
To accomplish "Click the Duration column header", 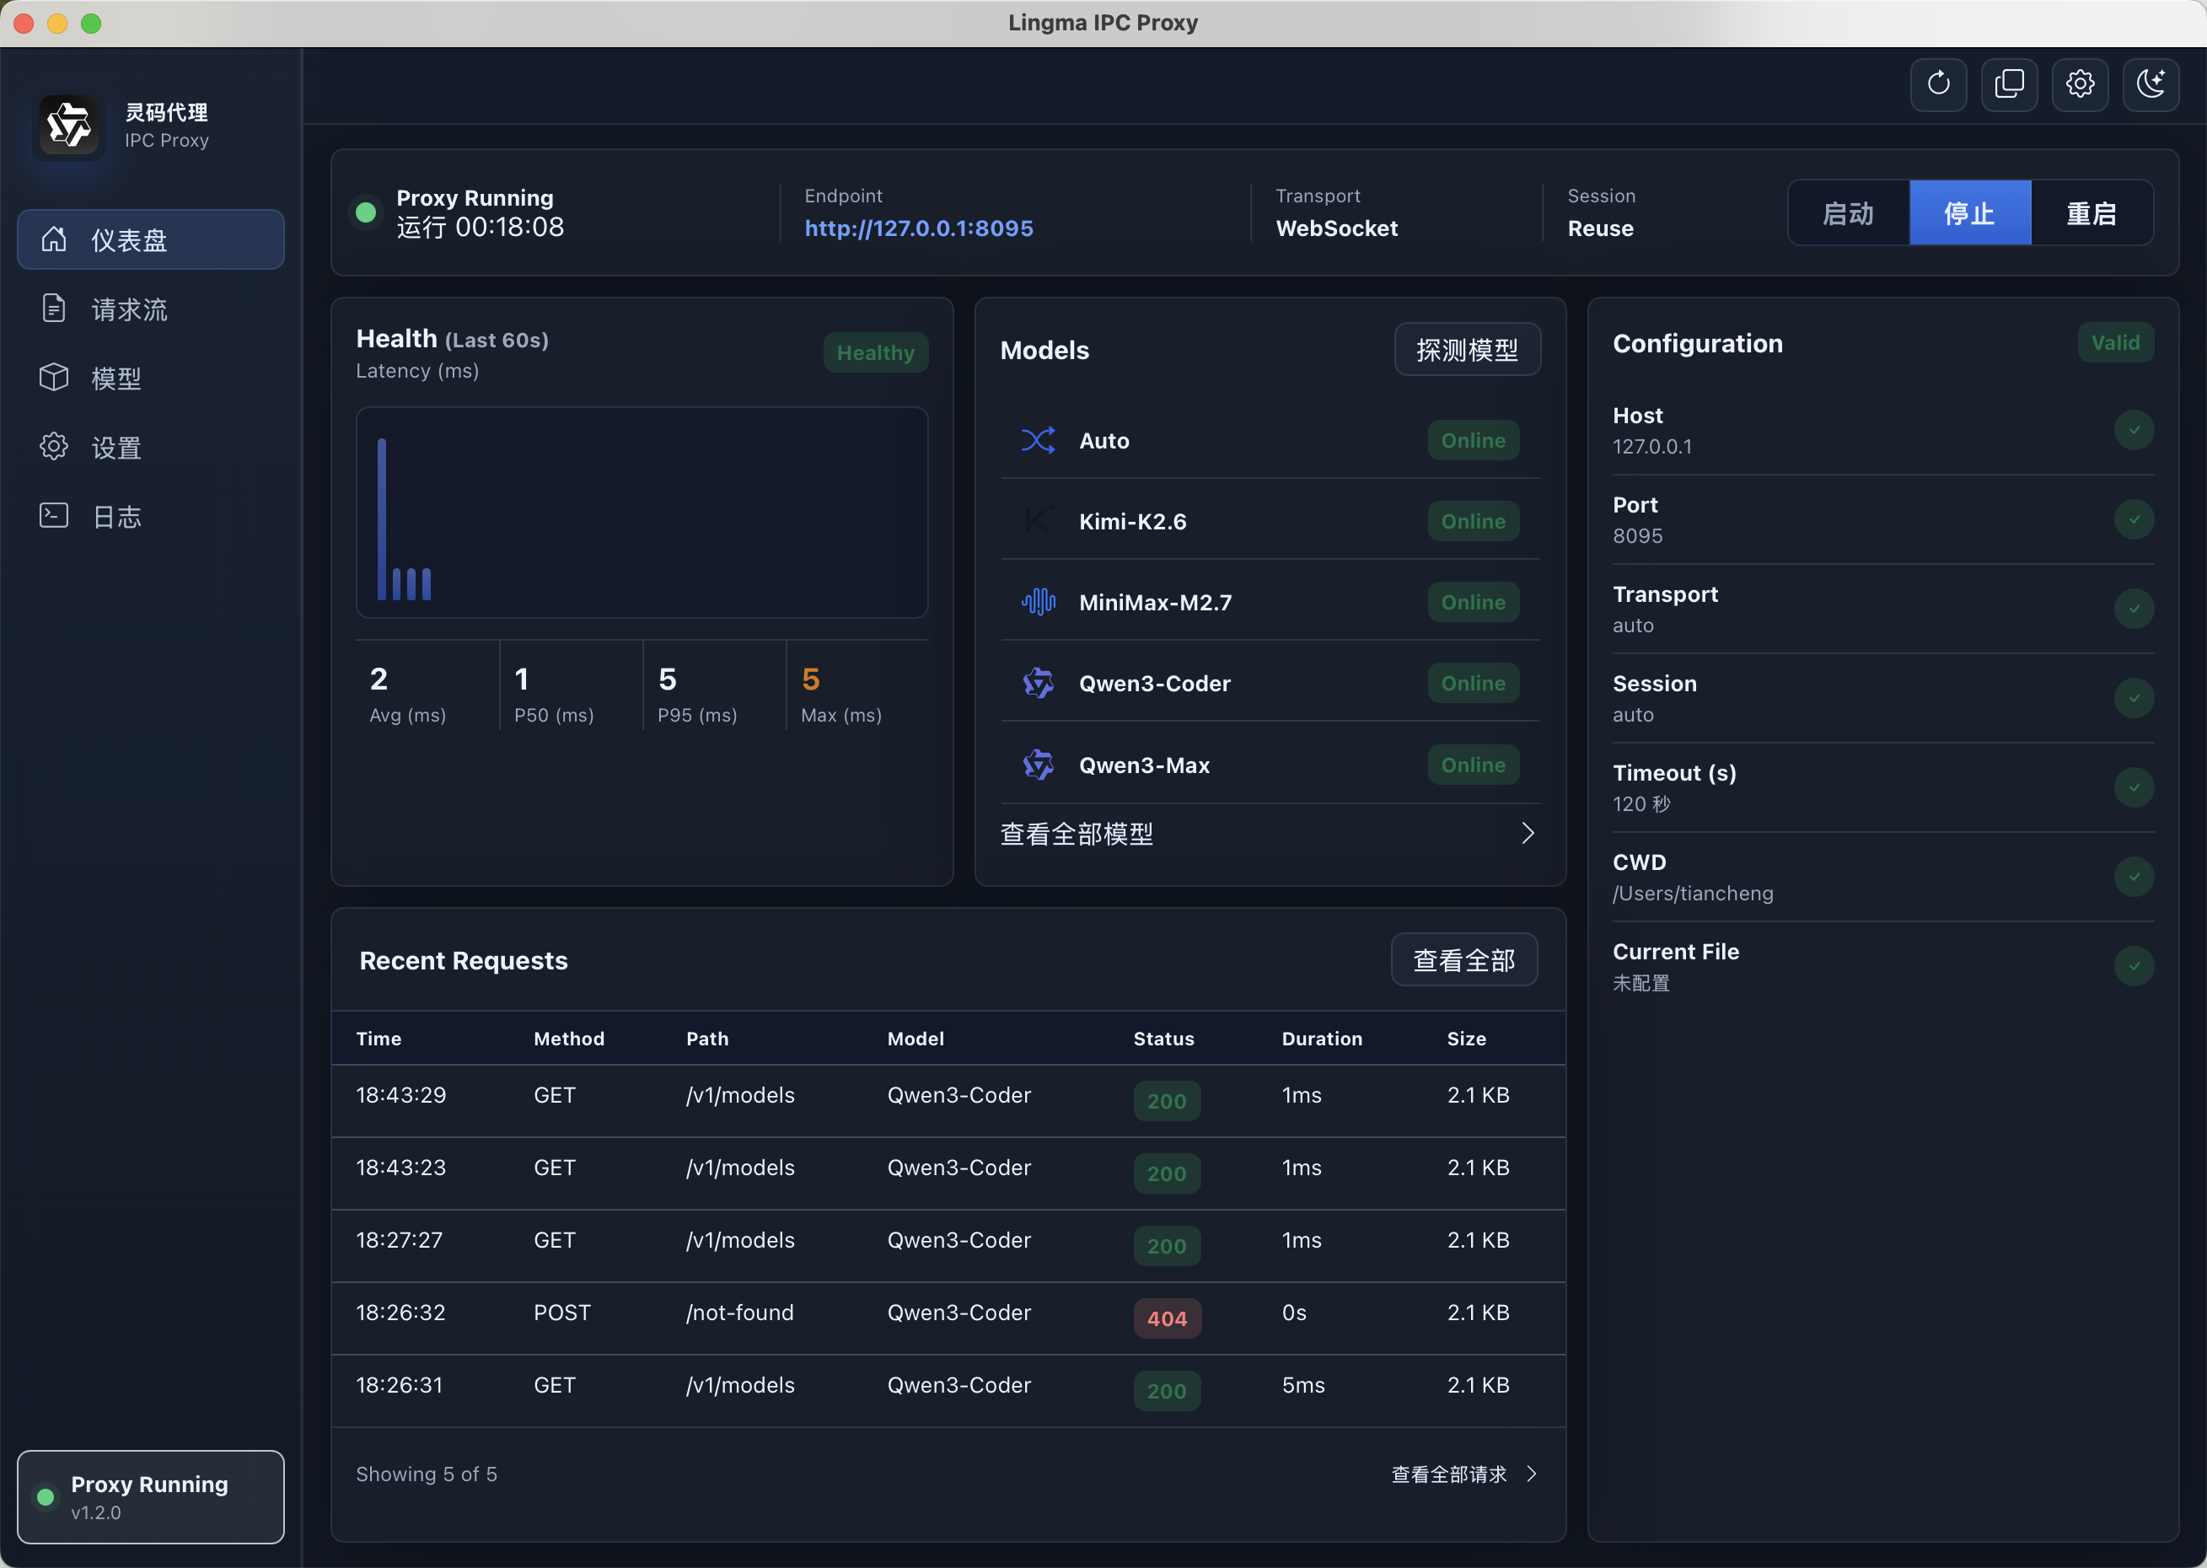I will (x=1322, y=1038).
